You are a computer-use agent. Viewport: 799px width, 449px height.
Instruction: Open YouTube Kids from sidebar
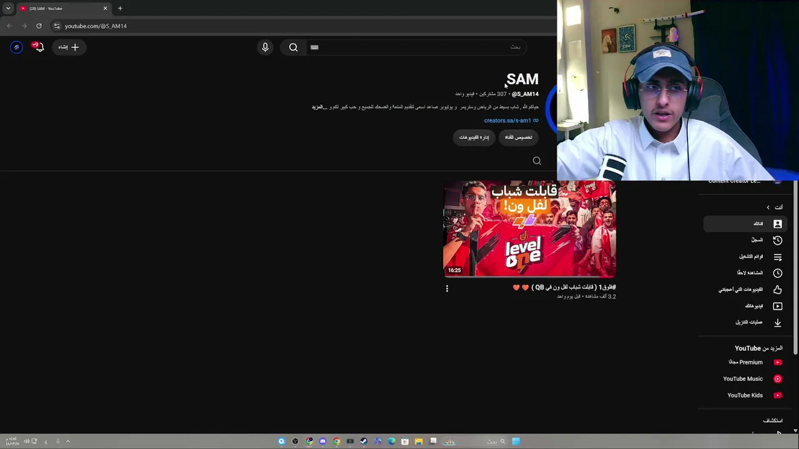click(745, 395)
